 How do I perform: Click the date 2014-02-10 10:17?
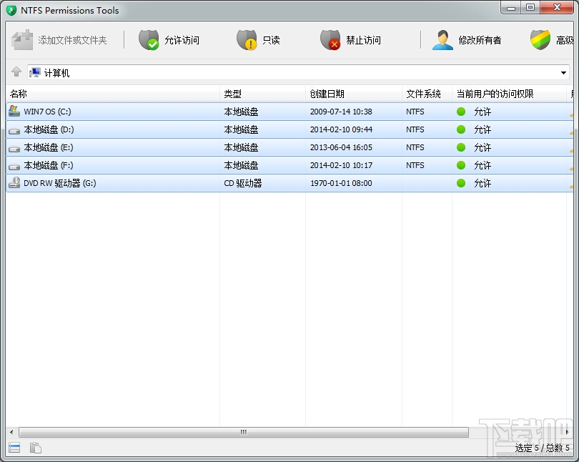(341, 165)
